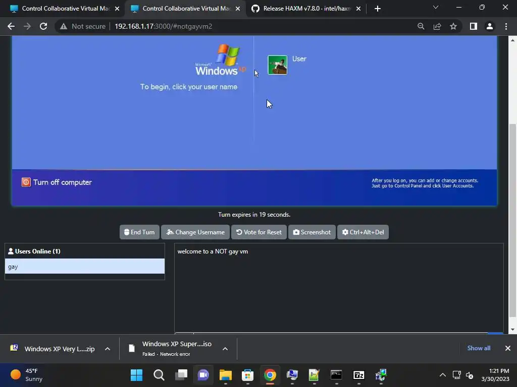Open Task View on taskbar
The width and height of the screenshot is (517, 387).
click(181, 375)
